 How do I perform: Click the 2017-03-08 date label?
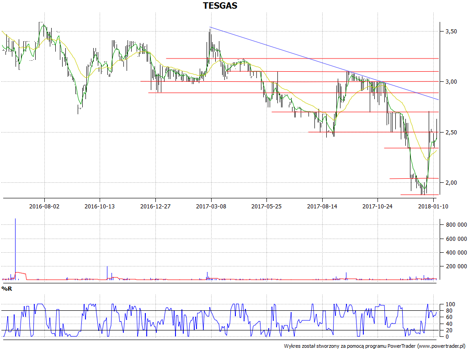(x=211, y=206)
